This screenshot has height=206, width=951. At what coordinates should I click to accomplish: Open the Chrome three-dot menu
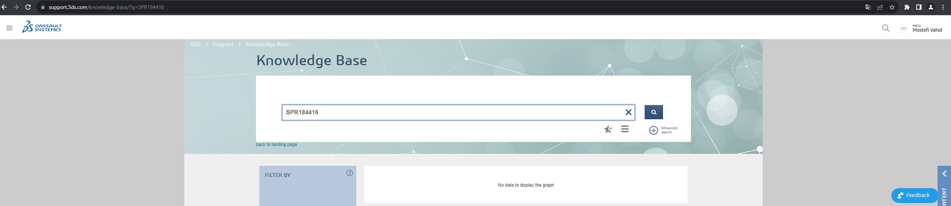(x=943, y=7)
